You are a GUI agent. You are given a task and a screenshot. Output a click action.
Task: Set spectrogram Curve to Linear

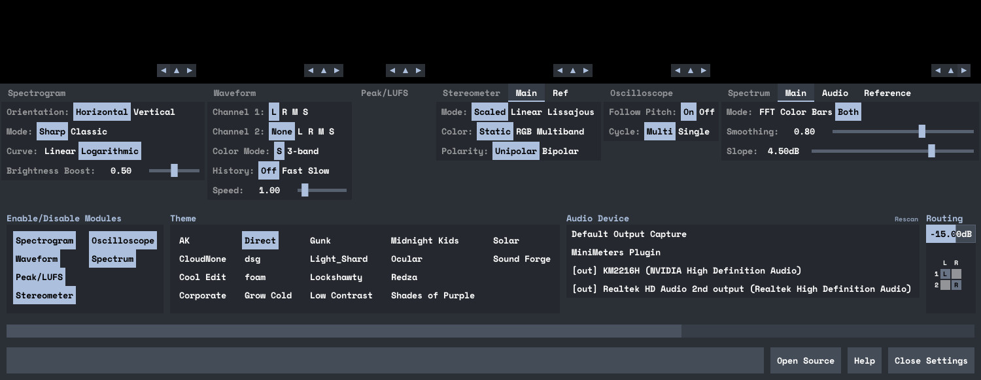60,151
